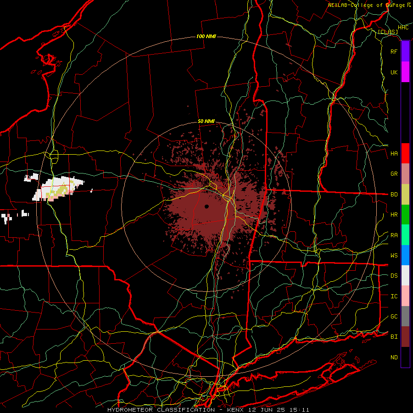Click the Hydrometeor Classification KENX caption
The image size is (413, 413).
click(208, 410)
